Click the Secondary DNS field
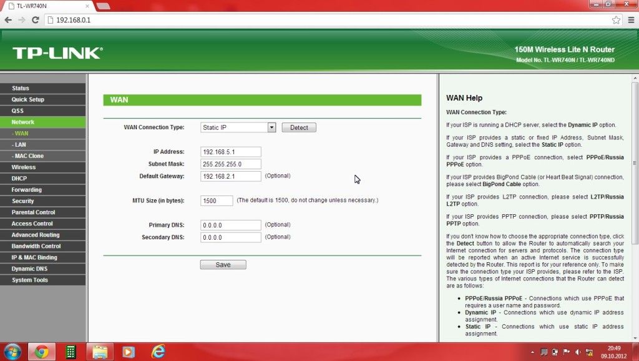 click(x=231, y=237)
